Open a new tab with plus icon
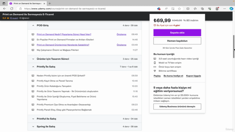The image size is (235, 132). coord(50,3)
